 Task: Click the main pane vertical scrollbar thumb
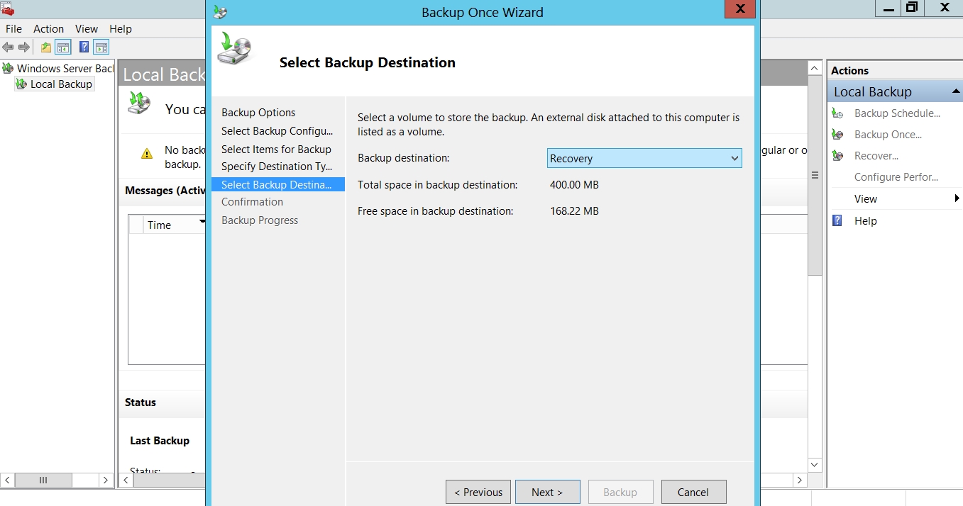tap(815, 175)
